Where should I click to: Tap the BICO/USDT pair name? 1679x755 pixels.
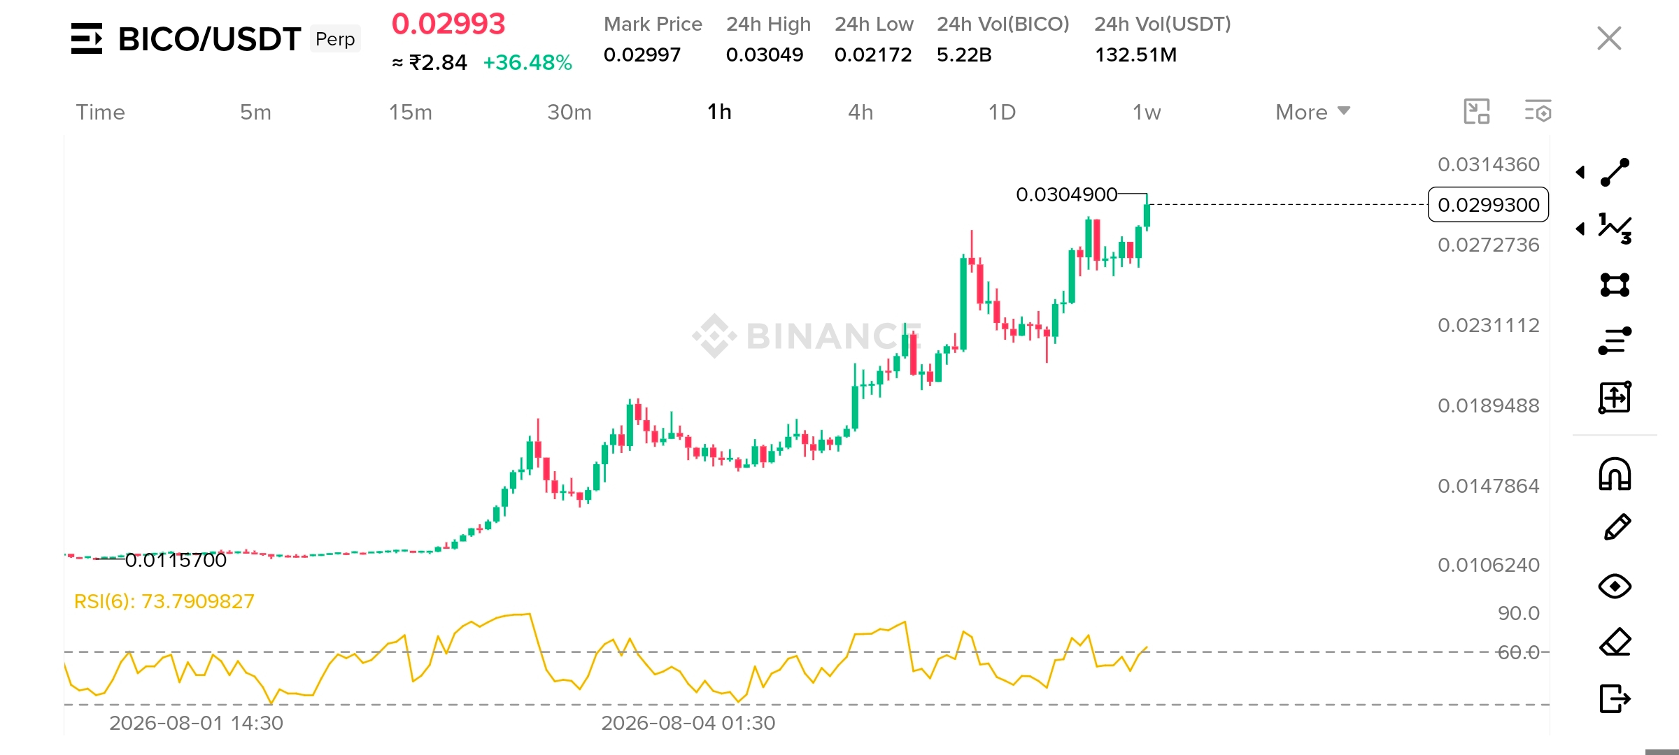pos(209,39)
